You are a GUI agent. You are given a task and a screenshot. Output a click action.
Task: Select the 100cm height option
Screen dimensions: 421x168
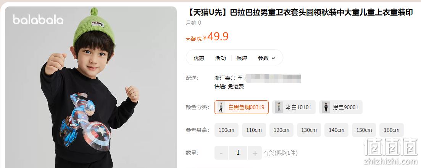click(x=226, y=130)
